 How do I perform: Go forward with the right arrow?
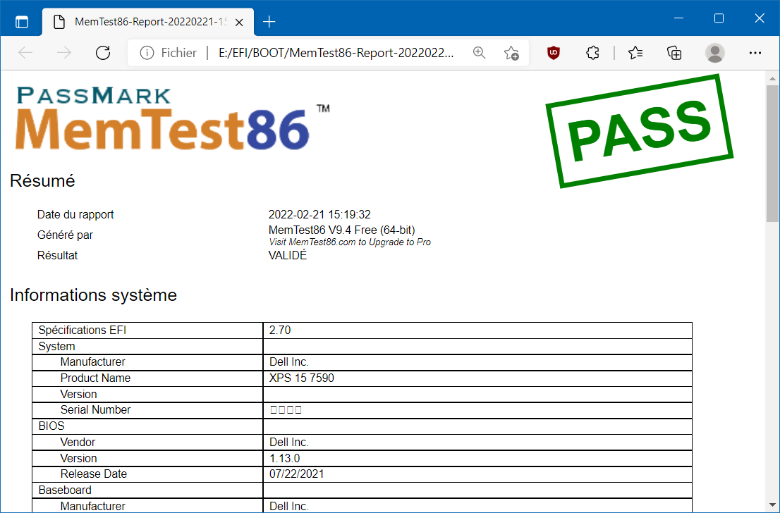pyautogui.click(x=64, y=53)
